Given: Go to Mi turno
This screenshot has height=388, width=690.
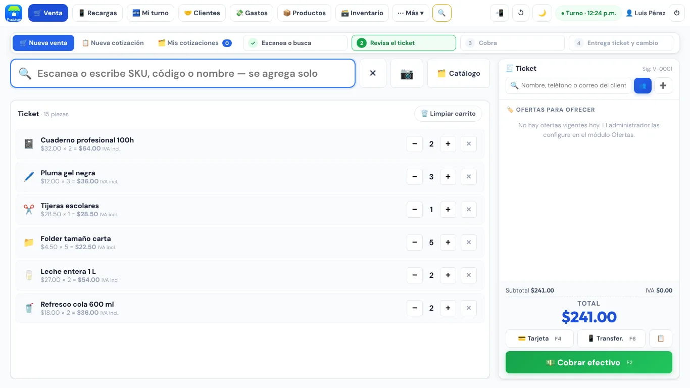Looking at the screenshot, I should [151, 13].
